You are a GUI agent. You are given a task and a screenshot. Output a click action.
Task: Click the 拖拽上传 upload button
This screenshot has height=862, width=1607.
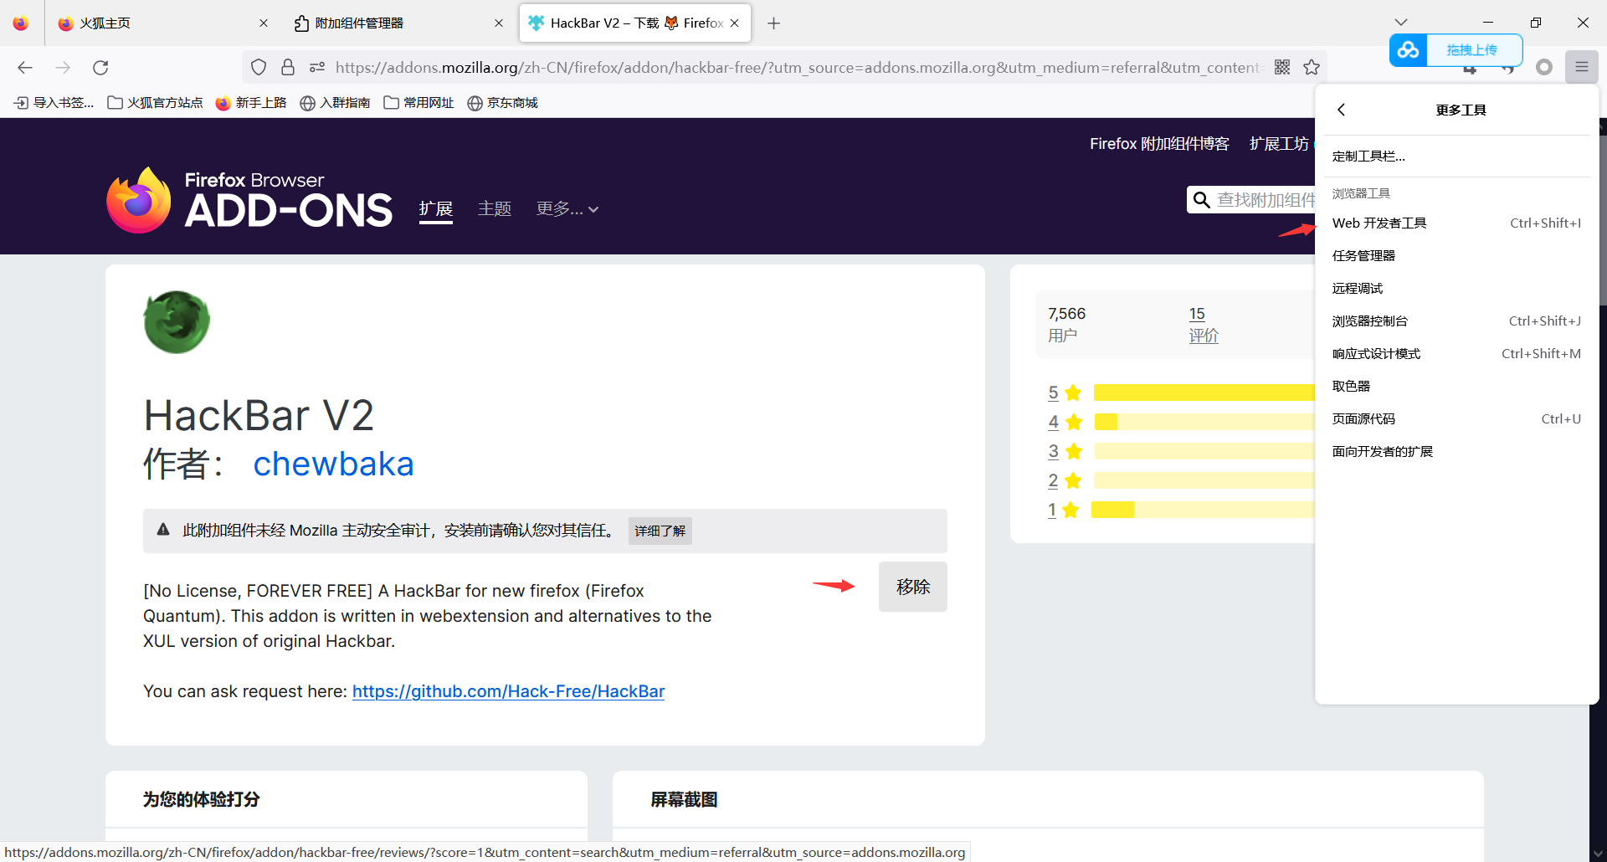1473,50
